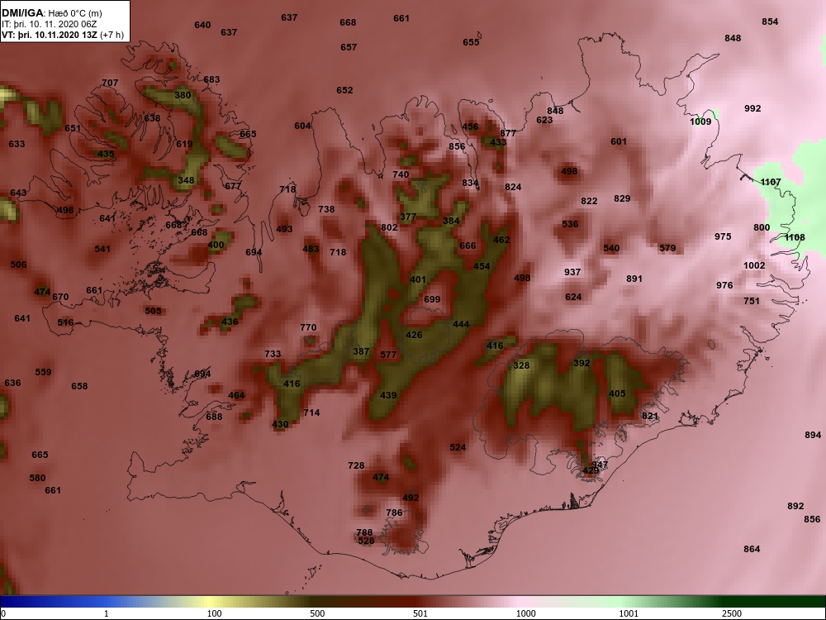Select the map value '733'
826x620 pixels.
(x=273, y=354)
